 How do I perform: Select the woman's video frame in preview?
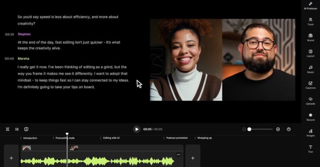tap(186, 60)
